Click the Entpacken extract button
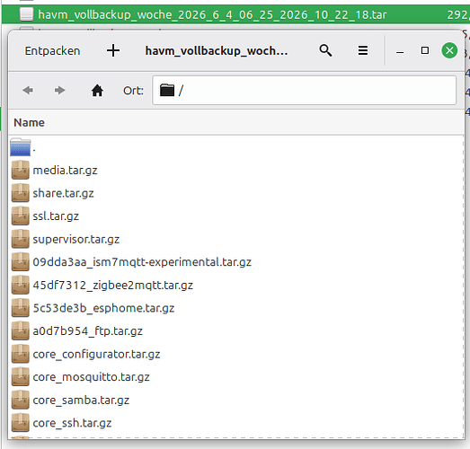 click(x=52, y=51)
